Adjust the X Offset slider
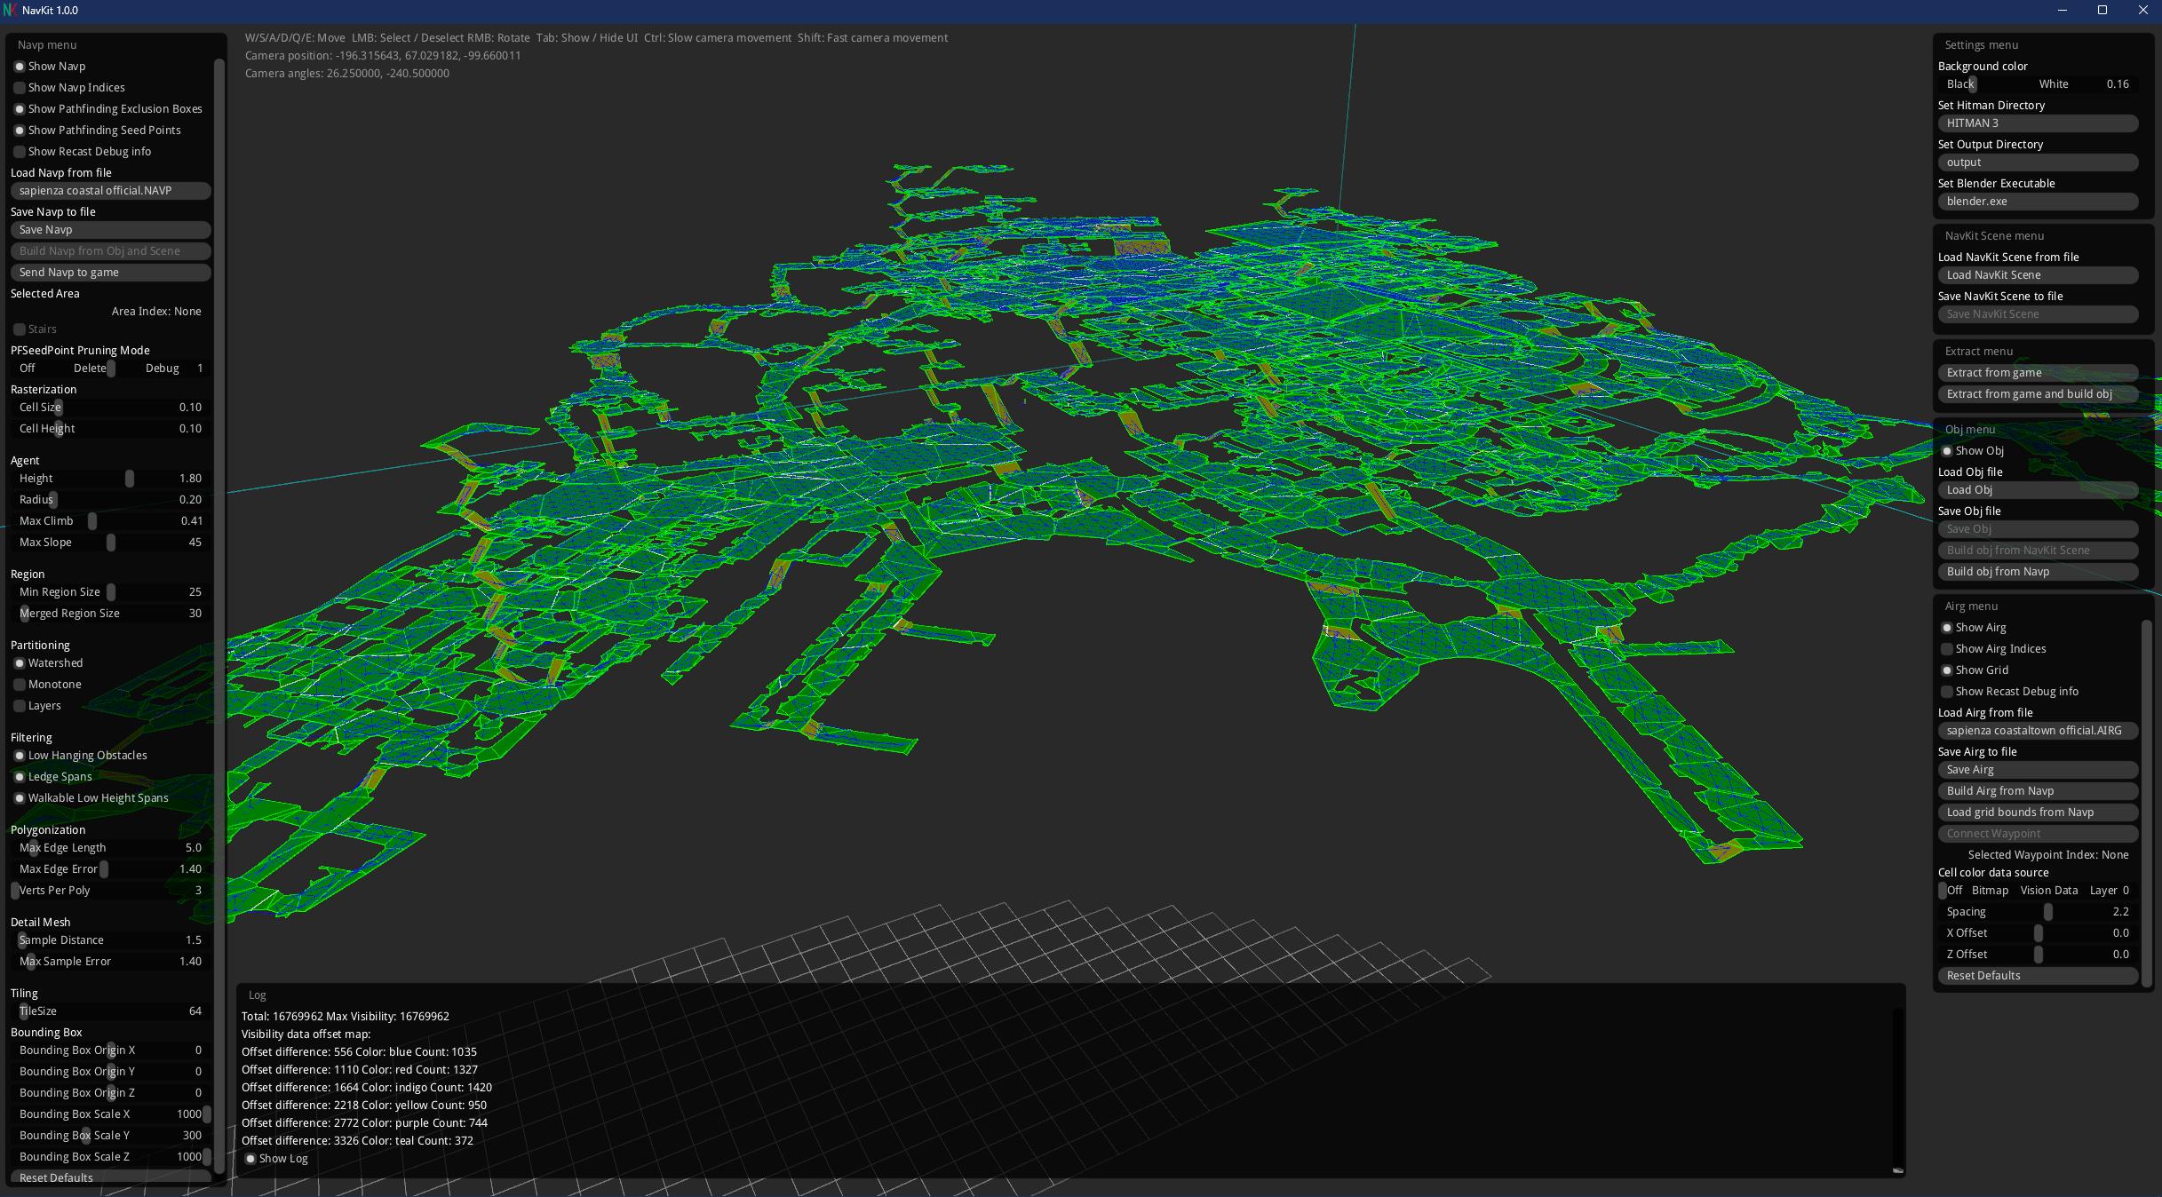 (2038, 933)
